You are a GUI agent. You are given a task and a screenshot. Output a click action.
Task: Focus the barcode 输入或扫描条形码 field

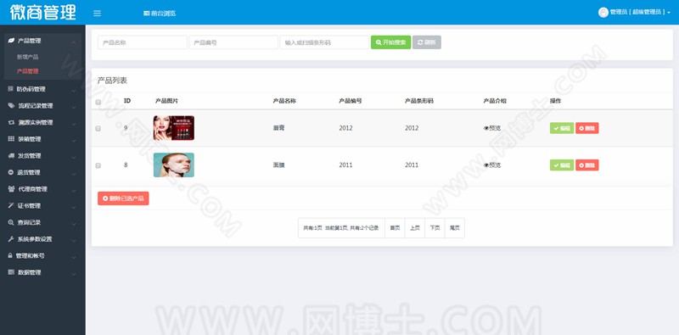point(324,42)
